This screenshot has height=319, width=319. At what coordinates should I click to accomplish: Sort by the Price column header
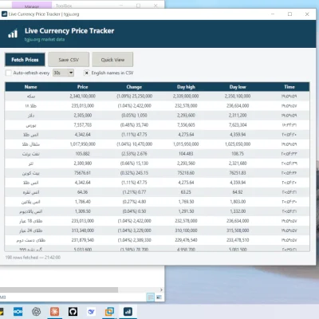click(x=82, y=87)
